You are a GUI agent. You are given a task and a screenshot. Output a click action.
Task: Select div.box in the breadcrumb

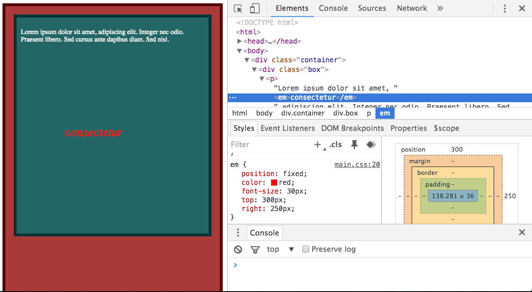click(x=346, y=113)
